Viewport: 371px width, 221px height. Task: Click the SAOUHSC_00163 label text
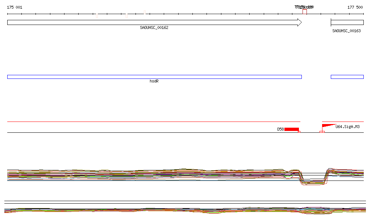[x=346, y=31]
